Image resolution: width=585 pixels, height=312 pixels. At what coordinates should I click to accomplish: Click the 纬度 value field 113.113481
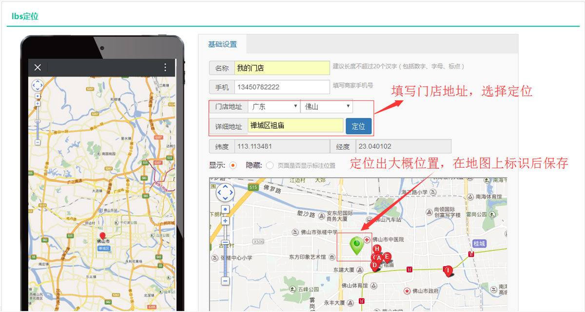coord(282,146)
